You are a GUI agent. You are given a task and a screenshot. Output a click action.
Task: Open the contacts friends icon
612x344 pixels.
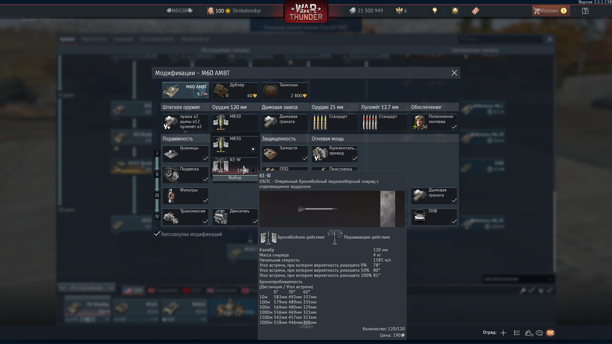coord(529,333)
